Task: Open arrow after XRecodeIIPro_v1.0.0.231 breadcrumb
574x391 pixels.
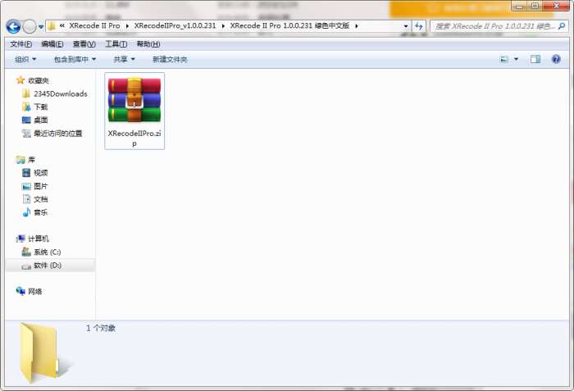Action: 223,26
